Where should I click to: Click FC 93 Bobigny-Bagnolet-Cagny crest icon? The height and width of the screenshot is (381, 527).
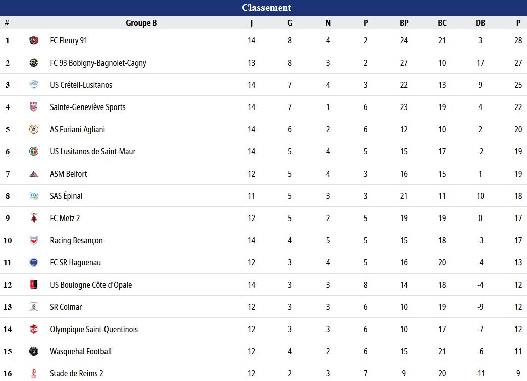point(34,63)
